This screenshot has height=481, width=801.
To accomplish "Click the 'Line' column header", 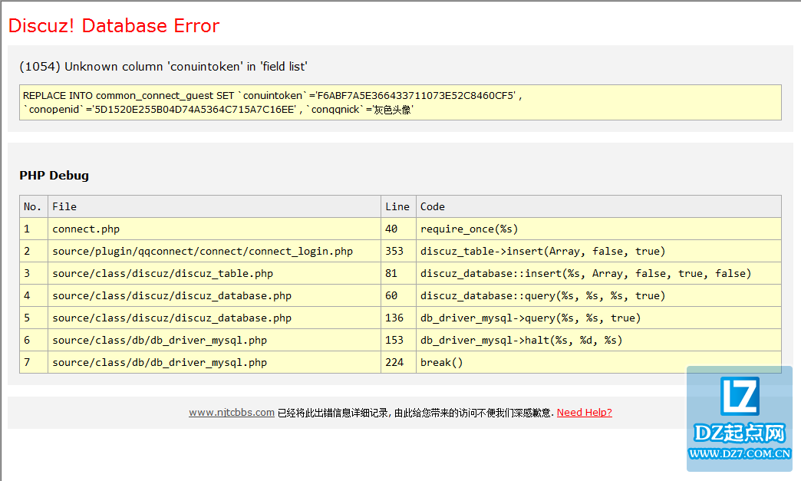I will point(398,207).
